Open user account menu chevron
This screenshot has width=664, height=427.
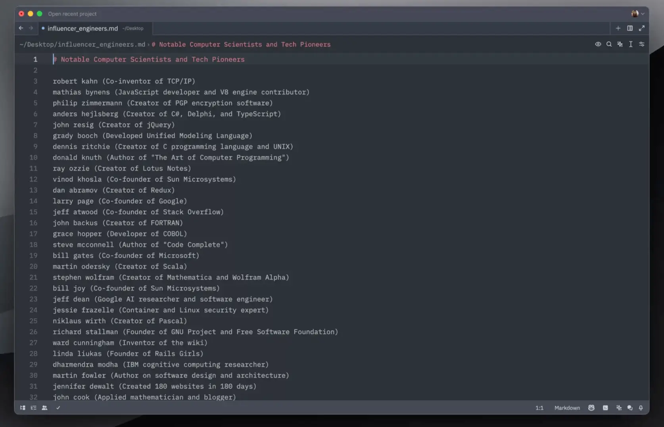coord(643,14)
